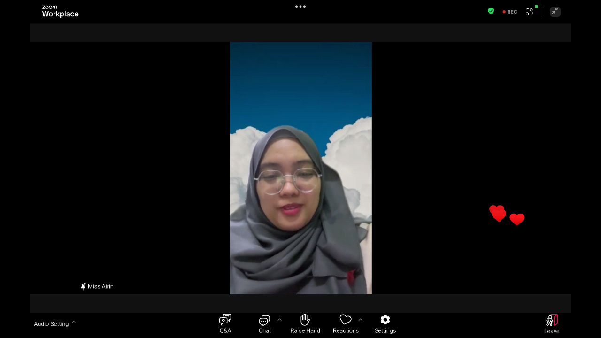Expand the Reactions options caret
601x338 pixels.
click(x=360, y=320)
